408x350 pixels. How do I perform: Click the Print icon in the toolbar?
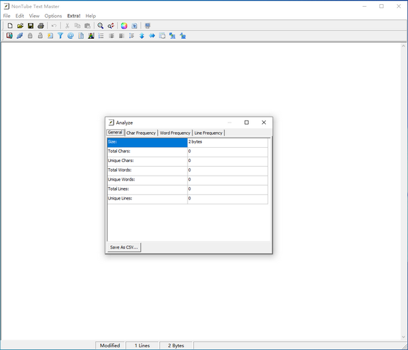point(41,26)
